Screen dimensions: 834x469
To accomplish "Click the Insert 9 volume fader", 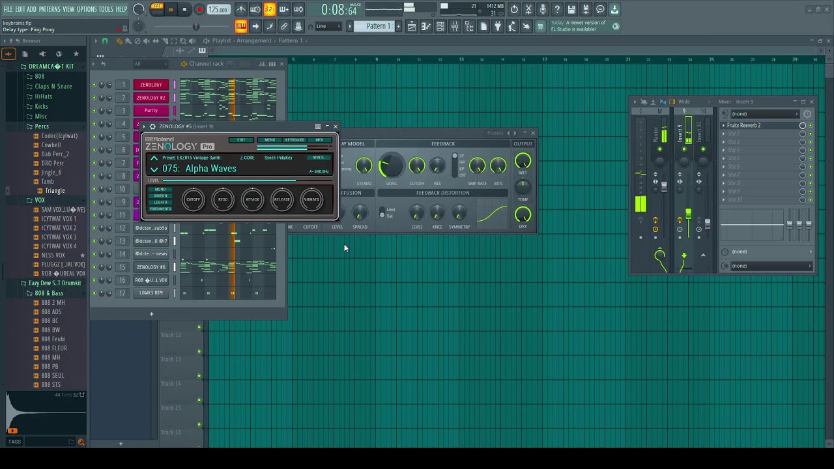I will tap(688, 214).
